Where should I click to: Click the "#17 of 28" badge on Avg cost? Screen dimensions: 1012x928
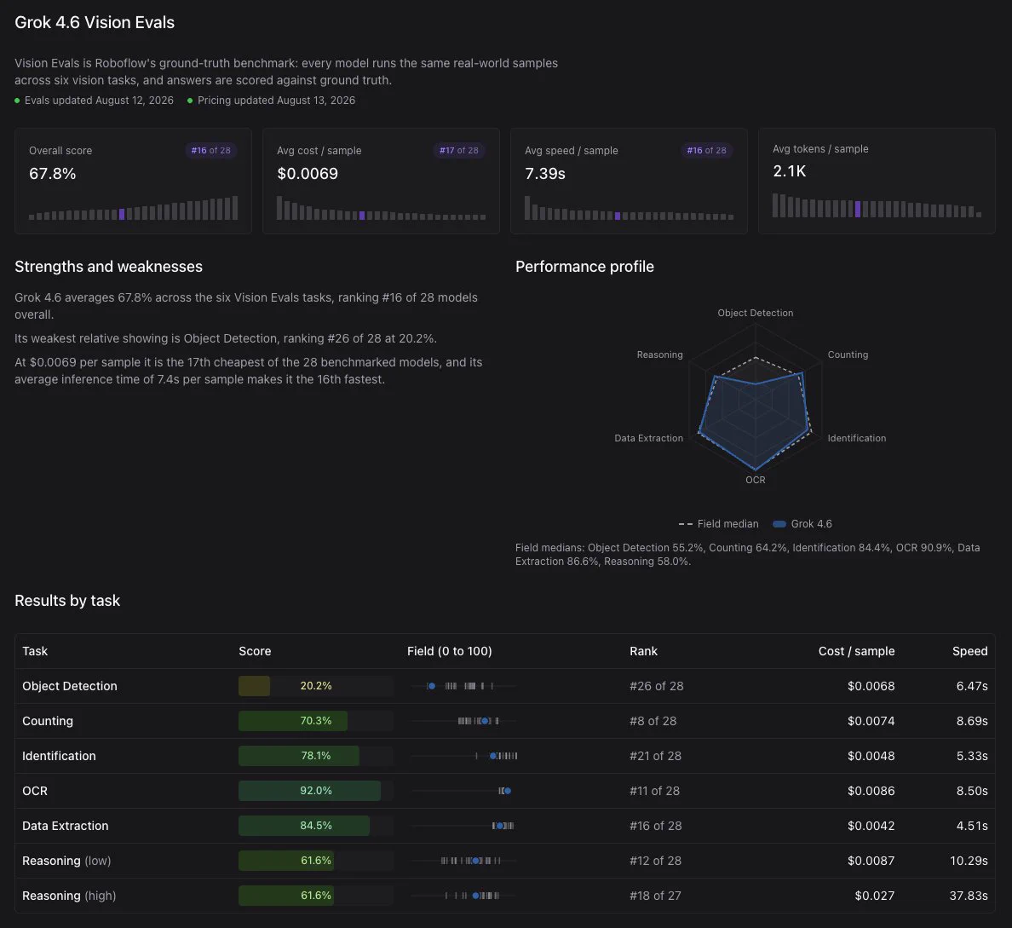[459, 151]
